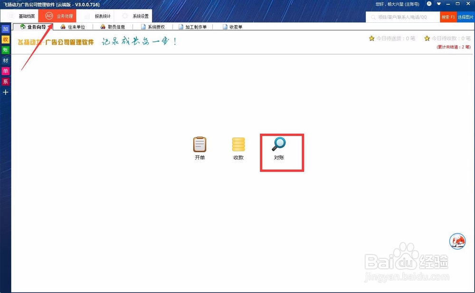Select the pink 单 sidebar shortcut
Image resolution: width=475 pixels, height=293 pixels.
coord(5,71)
